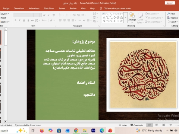Expand the shapes gallery More button
This screenshot has width=179, height=134.
[x=125, y=17]
